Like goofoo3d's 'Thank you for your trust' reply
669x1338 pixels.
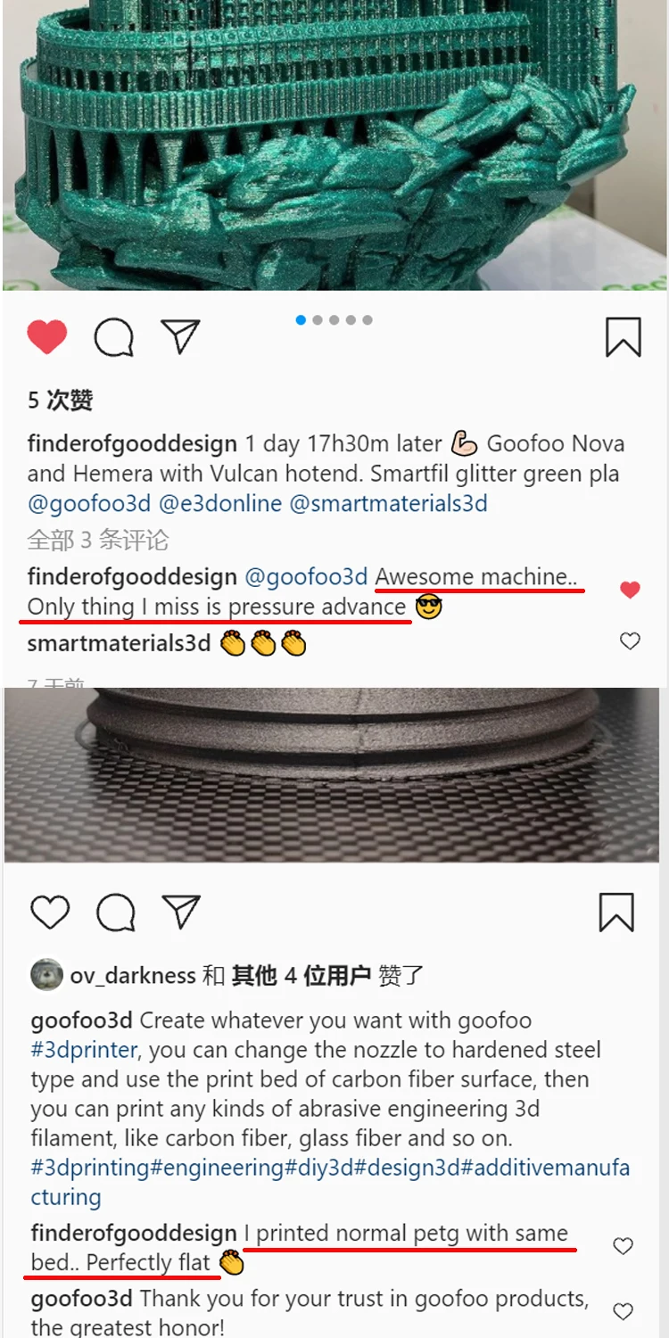(x=623, y=1311)
